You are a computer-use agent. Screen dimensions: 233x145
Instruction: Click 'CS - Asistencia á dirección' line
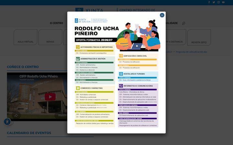click(x=85, y=70)
